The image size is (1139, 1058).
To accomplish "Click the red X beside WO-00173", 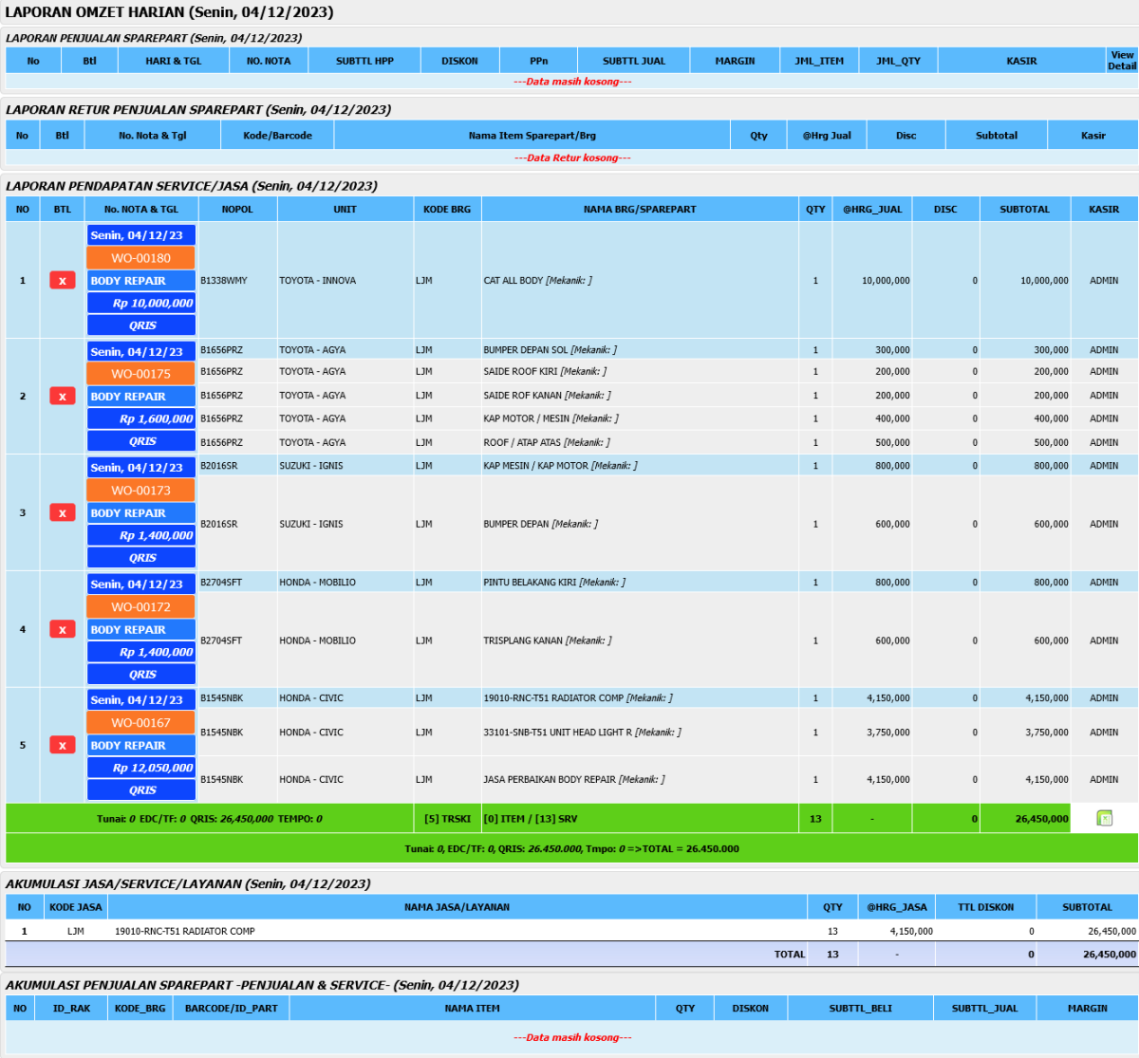I will (x=63, y=513).
